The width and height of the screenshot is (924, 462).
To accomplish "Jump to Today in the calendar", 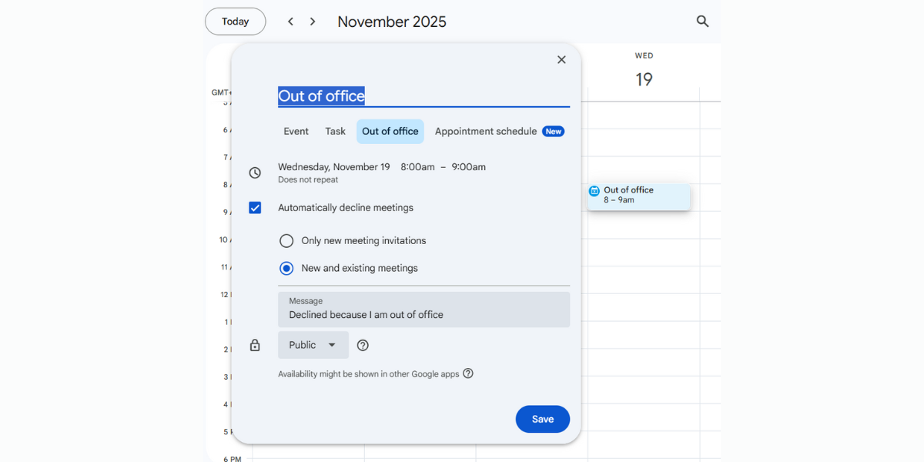I will pyautogui.click(x=235, y=21).
